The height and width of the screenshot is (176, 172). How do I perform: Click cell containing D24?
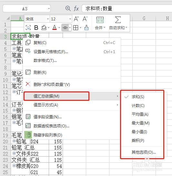[39, 141]
